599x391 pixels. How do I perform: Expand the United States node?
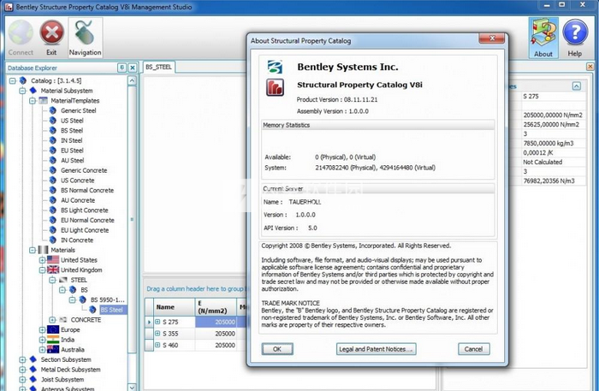[43, 260]
